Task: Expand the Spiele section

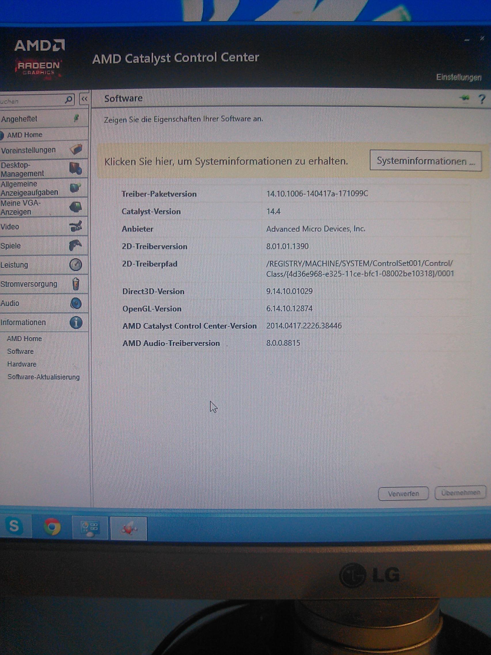Action: [44, 246]
